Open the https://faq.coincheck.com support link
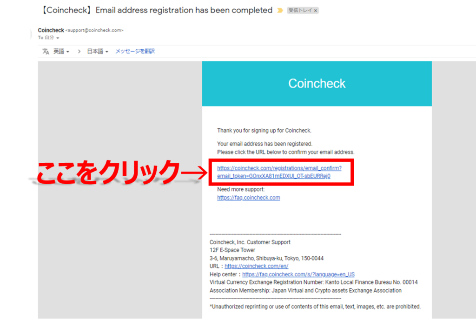 tap(249, 198)
